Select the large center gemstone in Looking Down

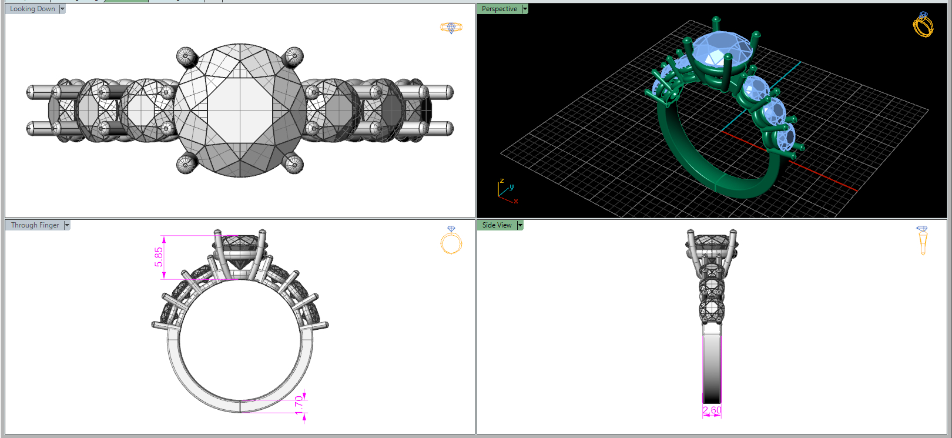pos(240,110)
